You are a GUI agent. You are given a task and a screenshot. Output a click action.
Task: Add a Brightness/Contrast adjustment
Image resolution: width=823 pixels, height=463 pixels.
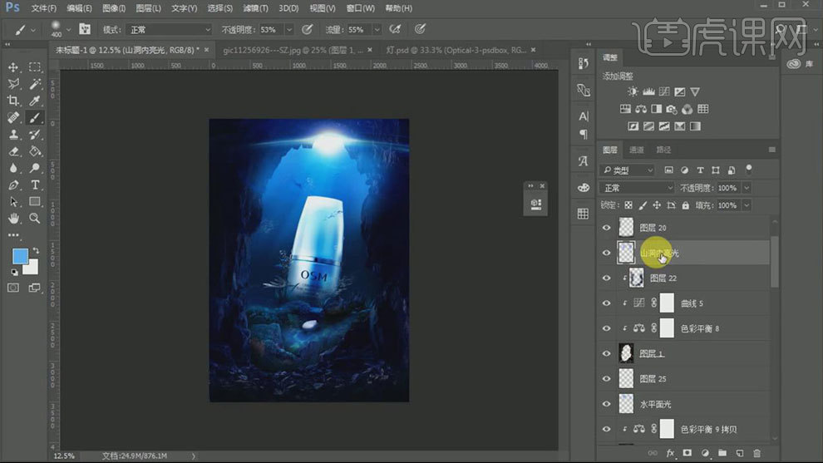(x=633, y=92)
